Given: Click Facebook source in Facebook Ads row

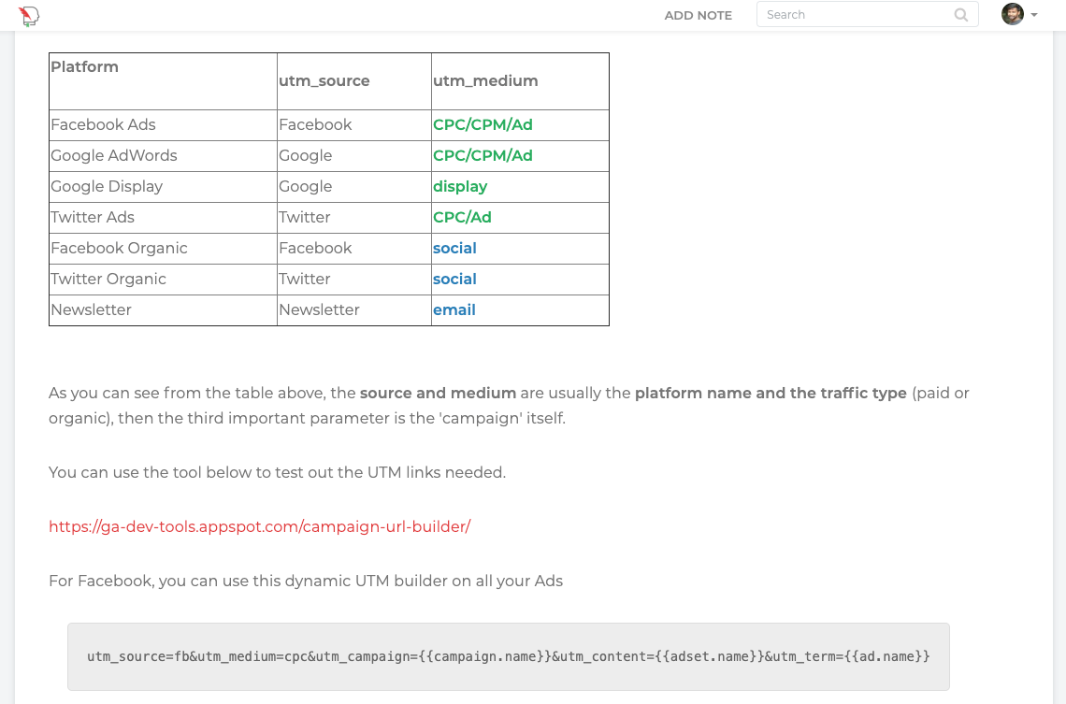Looking at the screenshot, I should pyautogui.click(x=315, y=125).
